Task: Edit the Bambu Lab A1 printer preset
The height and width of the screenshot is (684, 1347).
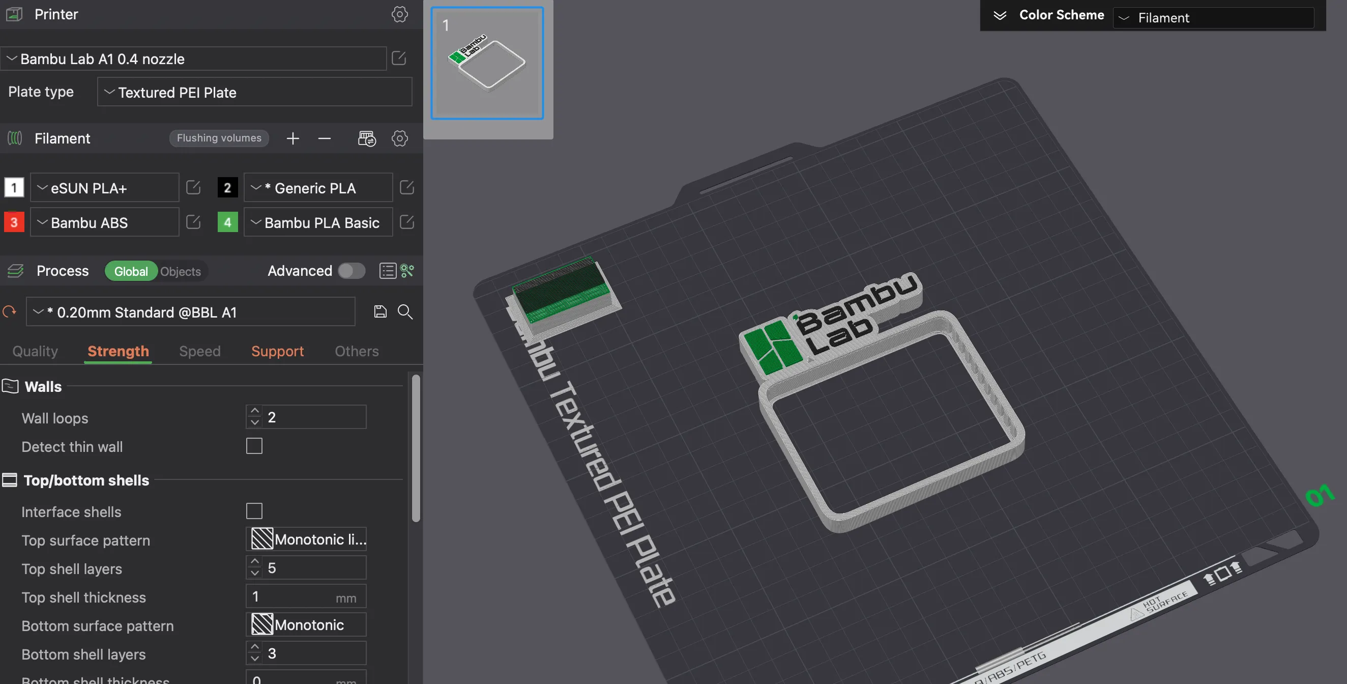Action: pos(398,58)
